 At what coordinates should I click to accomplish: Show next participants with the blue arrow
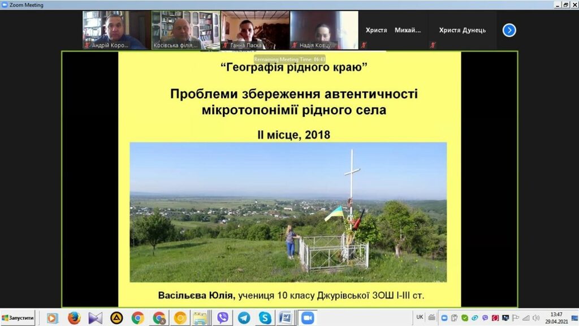[509, 30]
